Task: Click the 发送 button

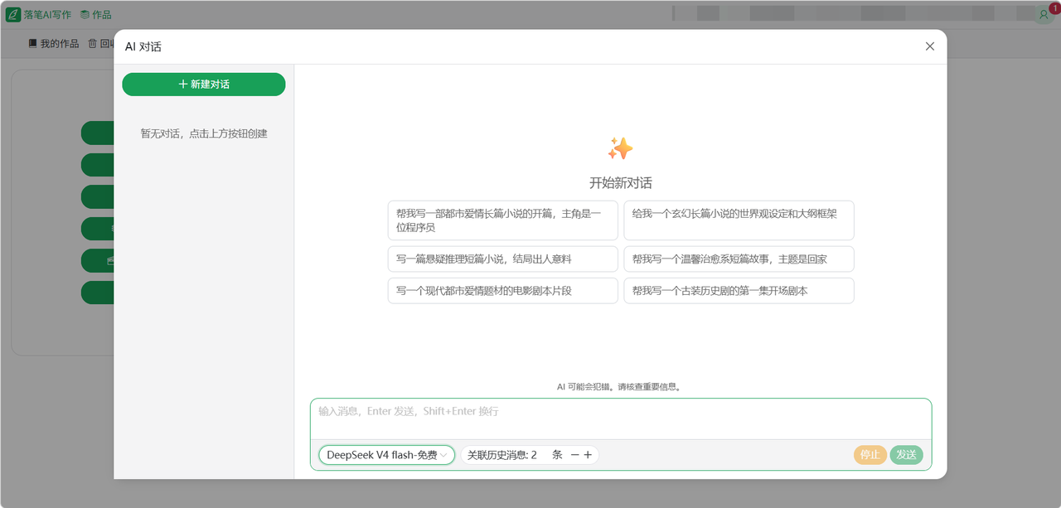Action: coord(906,455)
